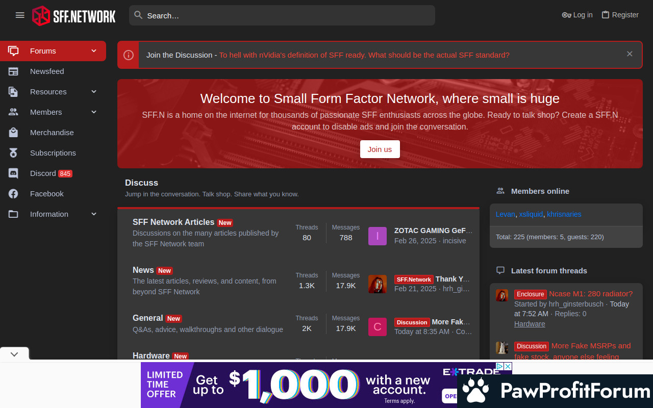Image resolution: width=653 pixels, height=408 pixels.
Task: Open Newsfeed from the sidebar
Action: pos(47,71)
